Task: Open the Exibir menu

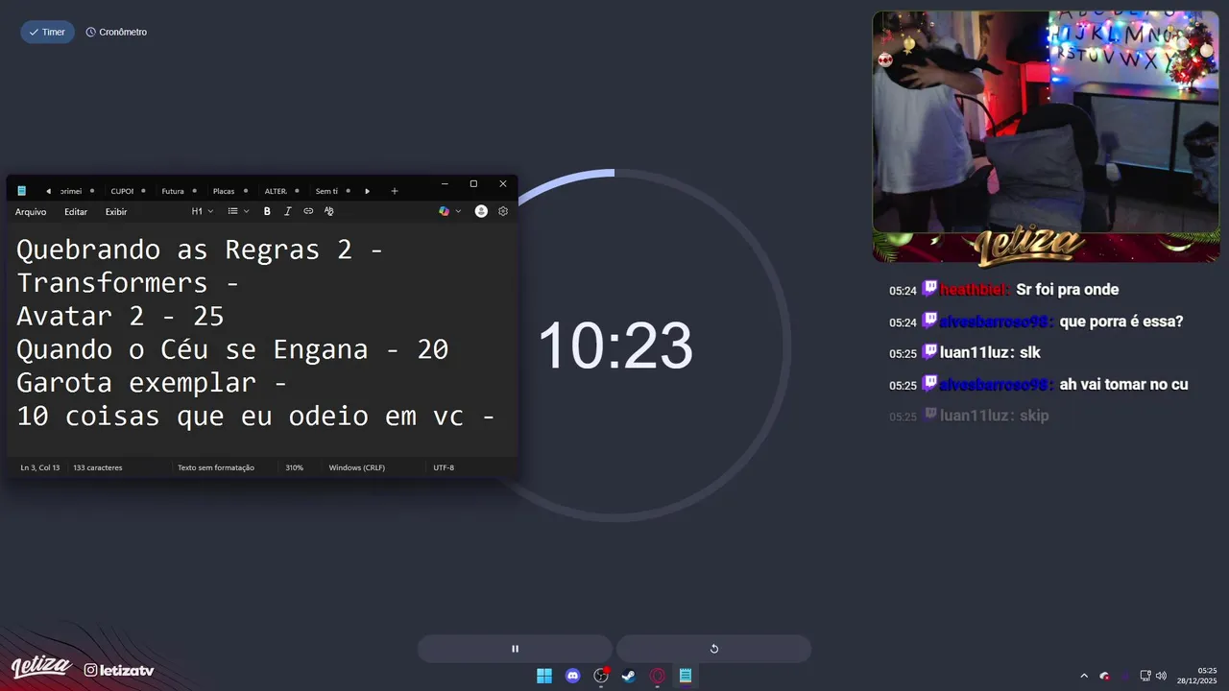Action: (x=116, y=211)
